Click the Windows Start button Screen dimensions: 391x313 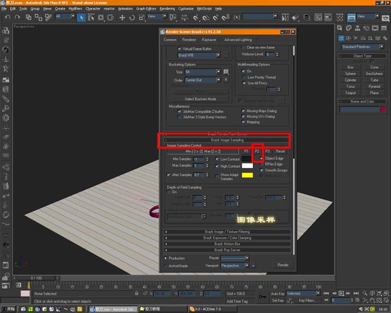8,309
